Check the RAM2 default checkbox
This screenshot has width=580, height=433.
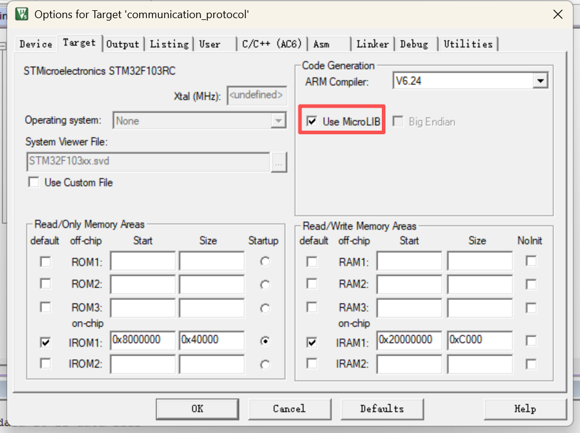click(312, 284)
